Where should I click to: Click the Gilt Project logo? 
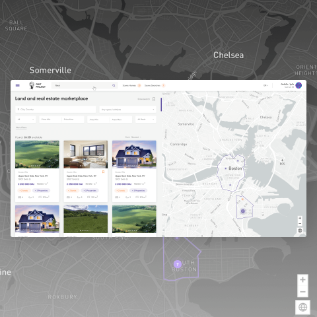pos(37,85)
